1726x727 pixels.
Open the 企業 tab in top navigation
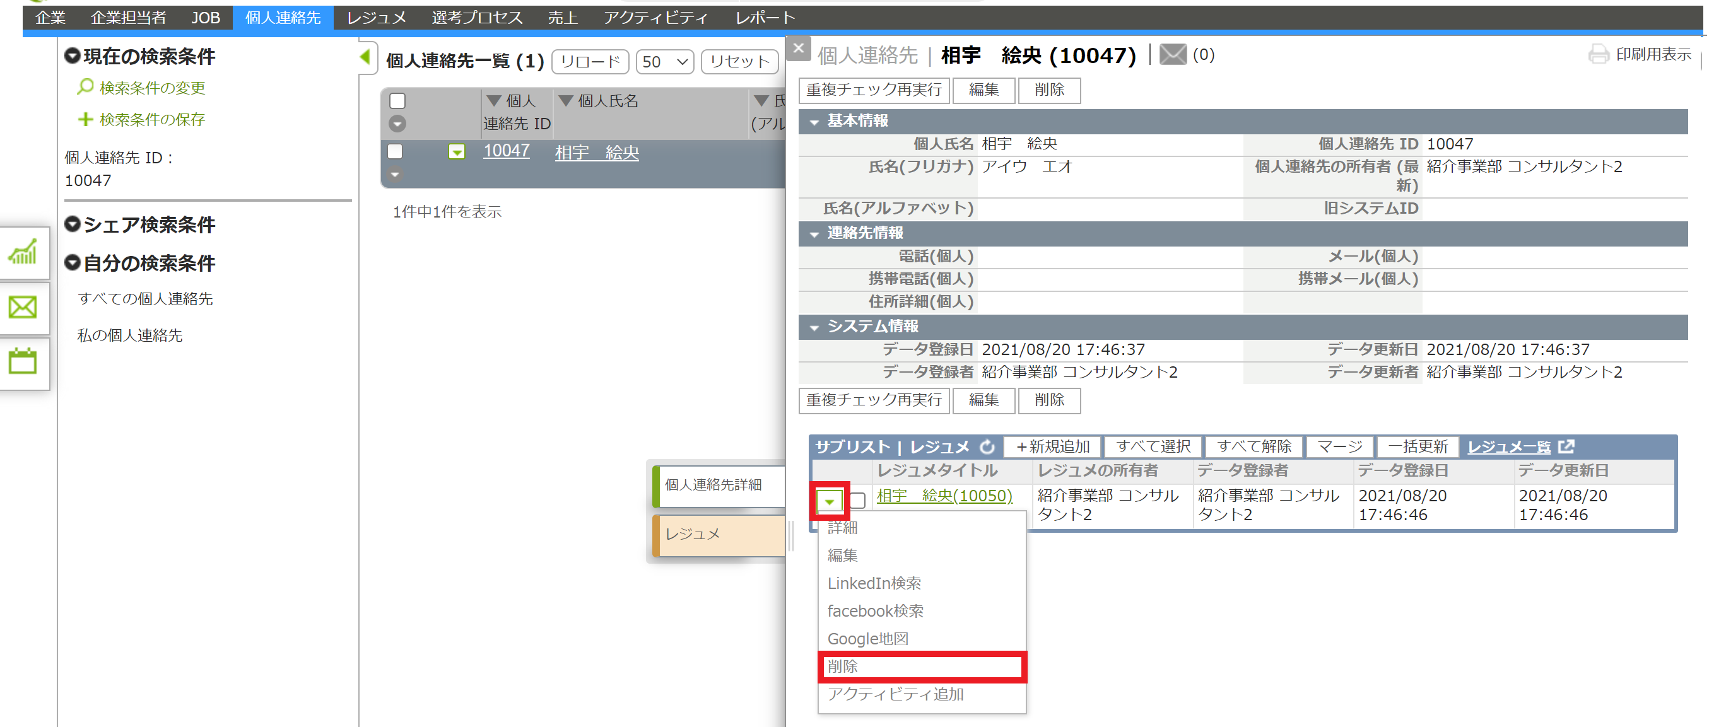(x=50, y=18)
